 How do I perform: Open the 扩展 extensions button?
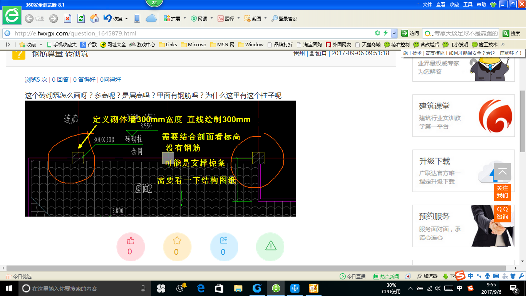172,18
